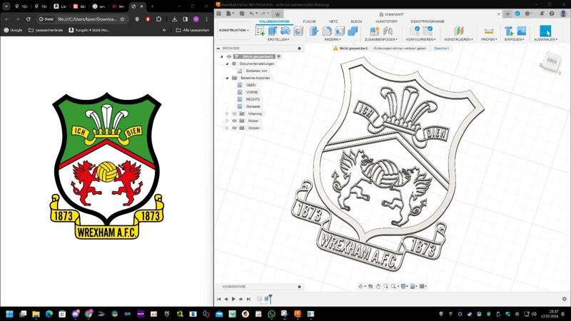This screenshot has width=571, height=321.
Task: Click the New Component icon in Zusammenfügen
Action: point(374,31)
